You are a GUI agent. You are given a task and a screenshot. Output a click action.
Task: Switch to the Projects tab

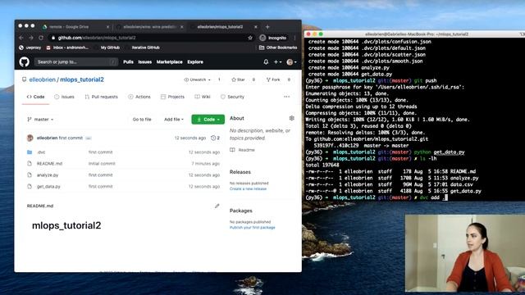tap(172, 97)
